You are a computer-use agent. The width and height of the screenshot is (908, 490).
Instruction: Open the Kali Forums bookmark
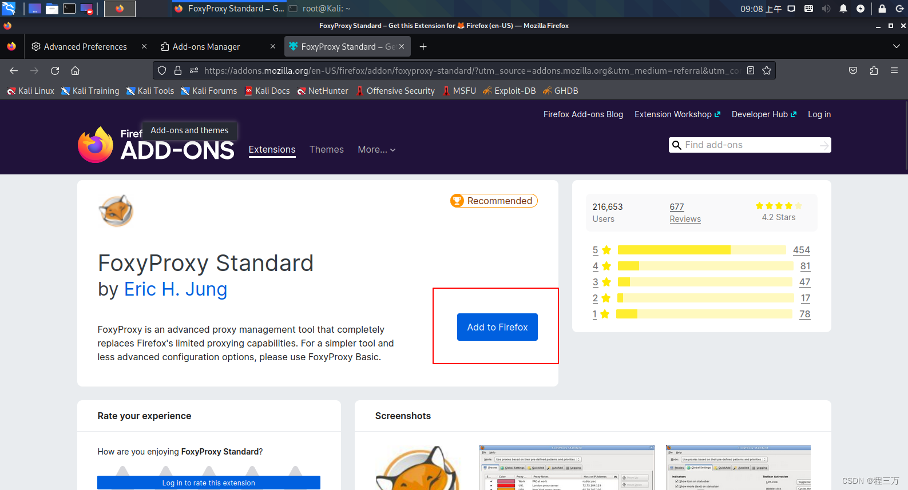[209, 91]
